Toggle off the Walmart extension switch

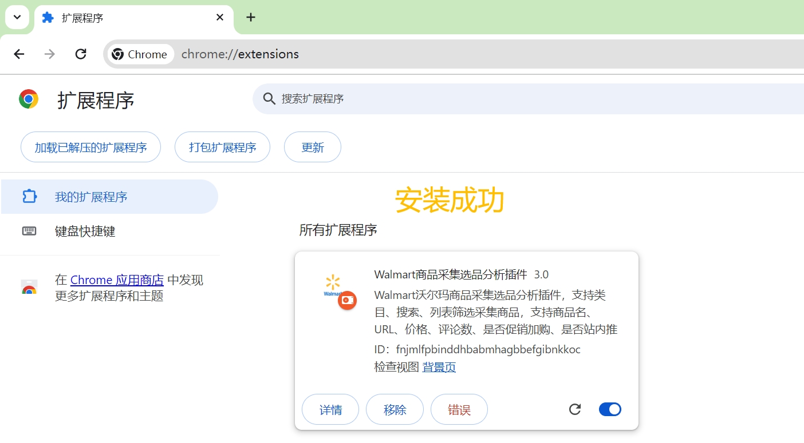click(610, 409)
